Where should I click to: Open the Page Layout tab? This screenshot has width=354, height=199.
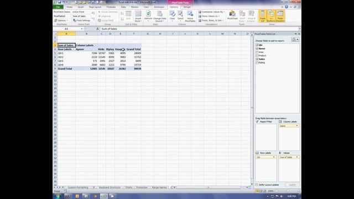click(x=95, y=7)
